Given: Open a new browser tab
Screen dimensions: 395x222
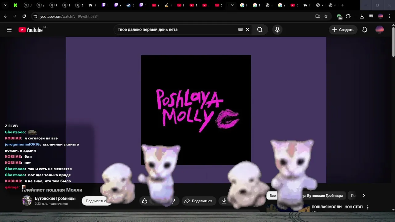Looking at the screenshot, I should 343,5.
